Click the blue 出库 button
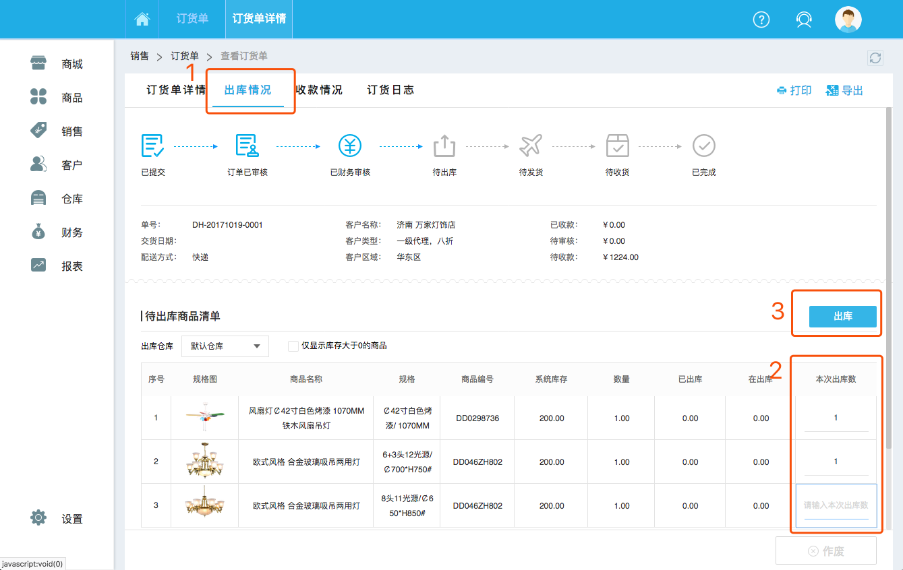 842,316
